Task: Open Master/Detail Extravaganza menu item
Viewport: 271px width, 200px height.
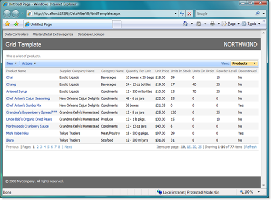Action: point(53,34)
